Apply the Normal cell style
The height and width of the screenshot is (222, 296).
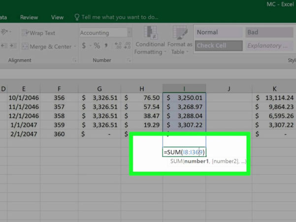[219, 32]
